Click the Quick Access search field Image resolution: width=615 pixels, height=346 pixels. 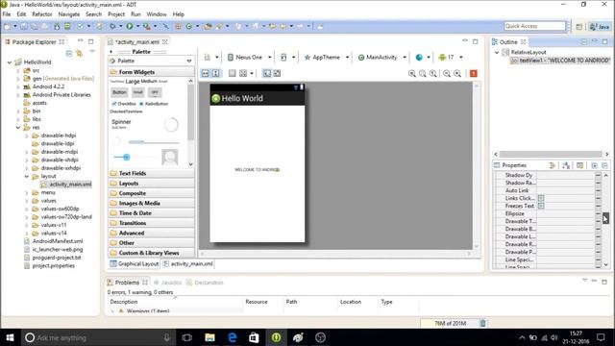535,26
